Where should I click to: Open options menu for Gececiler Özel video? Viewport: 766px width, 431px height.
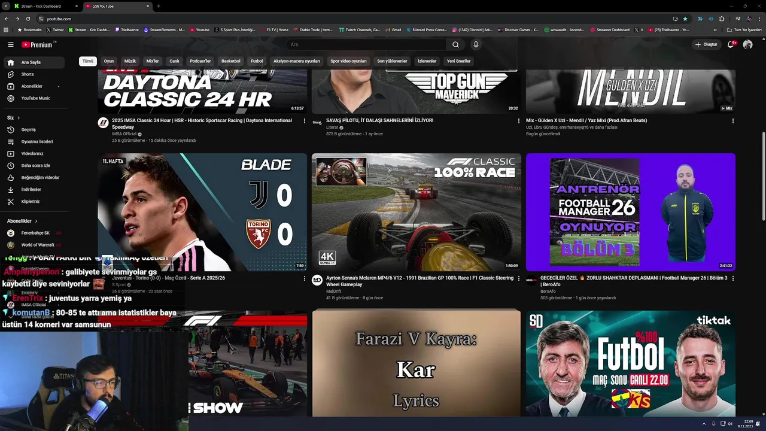coord(733,278)
